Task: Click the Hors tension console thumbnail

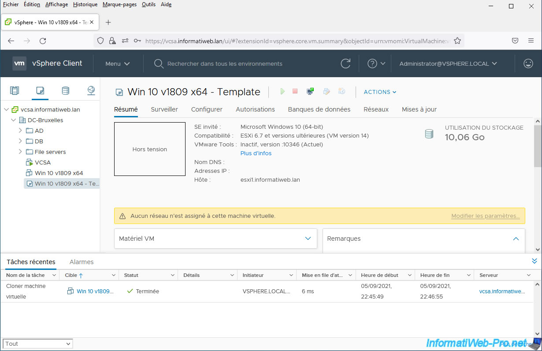Action: 150,149
